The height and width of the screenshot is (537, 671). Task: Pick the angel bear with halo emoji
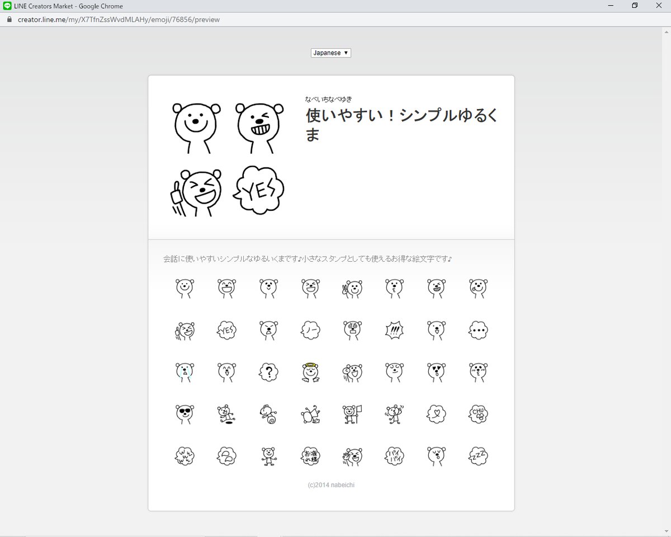click(x=310, y=372)
